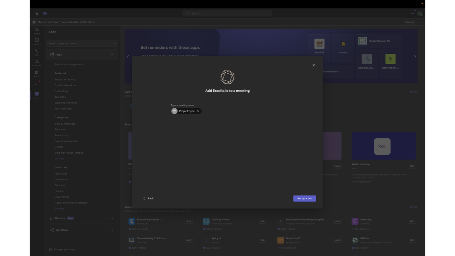Click the Teams logo in header
This screenshot has width=455, height=256.
tap(45, 13)
